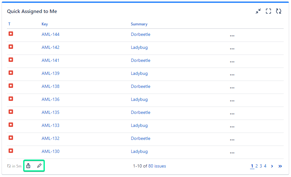Image resolution: width=291 pixels, height=177 pixels.
Task: Open the more actions menu for AML-139
Action: 232,75
